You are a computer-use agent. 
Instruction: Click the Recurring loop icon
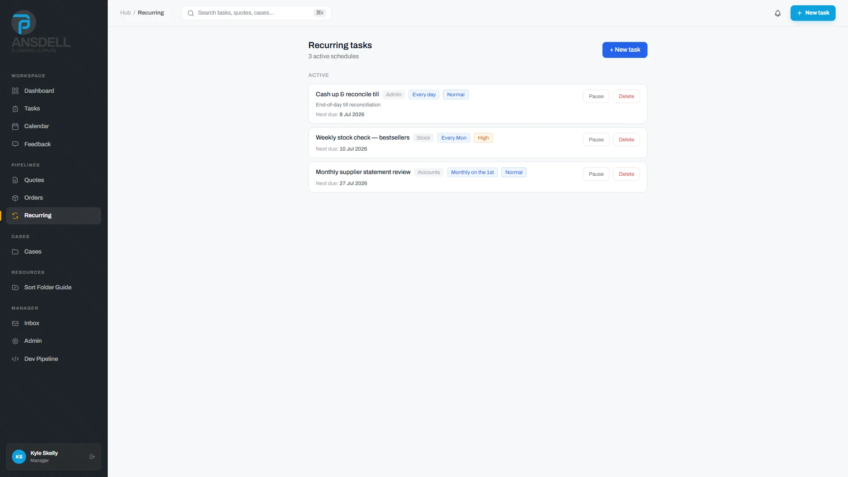pyautogui.click(x=15, y=216)
